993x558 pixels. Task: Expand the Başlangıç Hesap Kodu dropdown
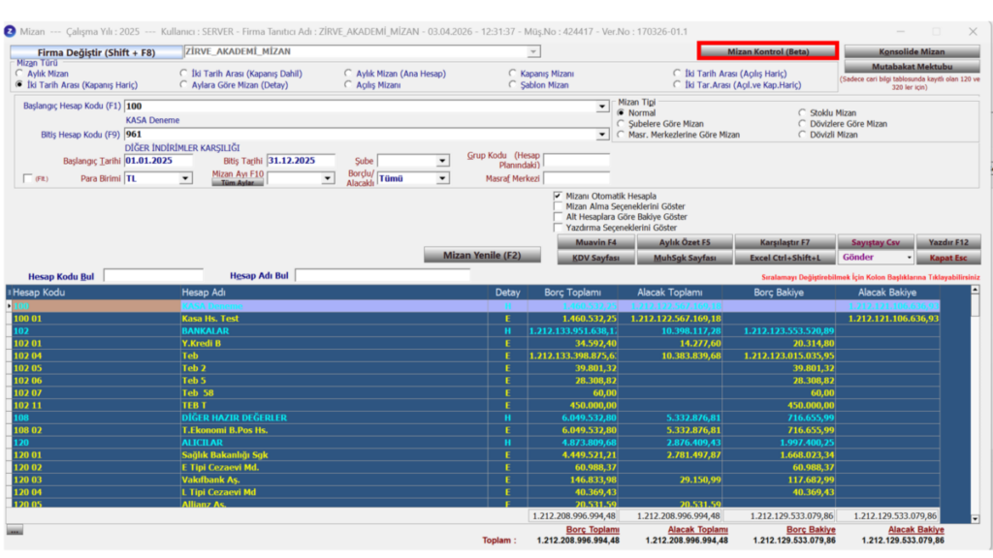point(601,107)
